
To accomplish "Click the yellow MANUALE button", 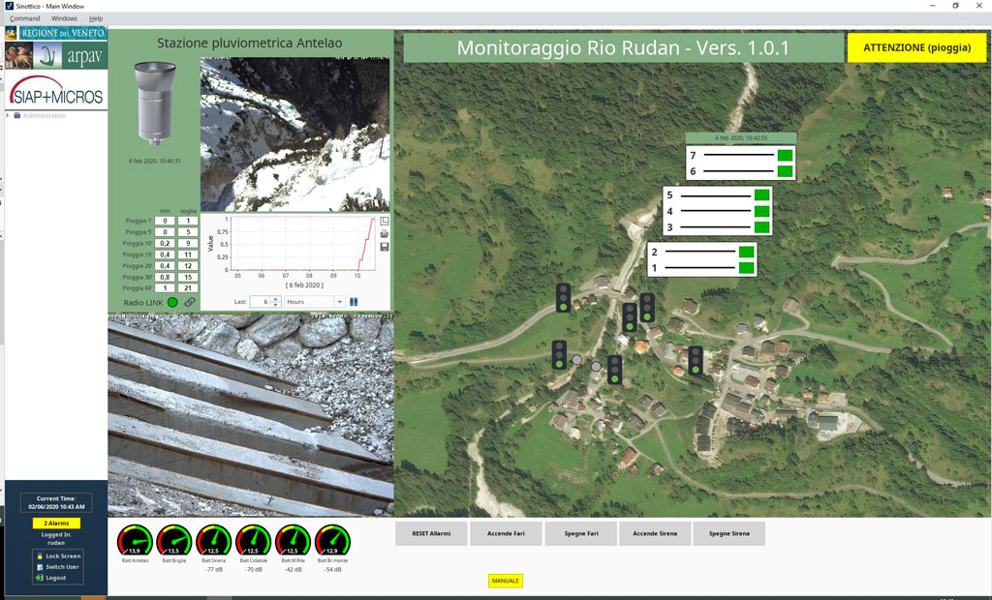I will click(x=506, y=581).
